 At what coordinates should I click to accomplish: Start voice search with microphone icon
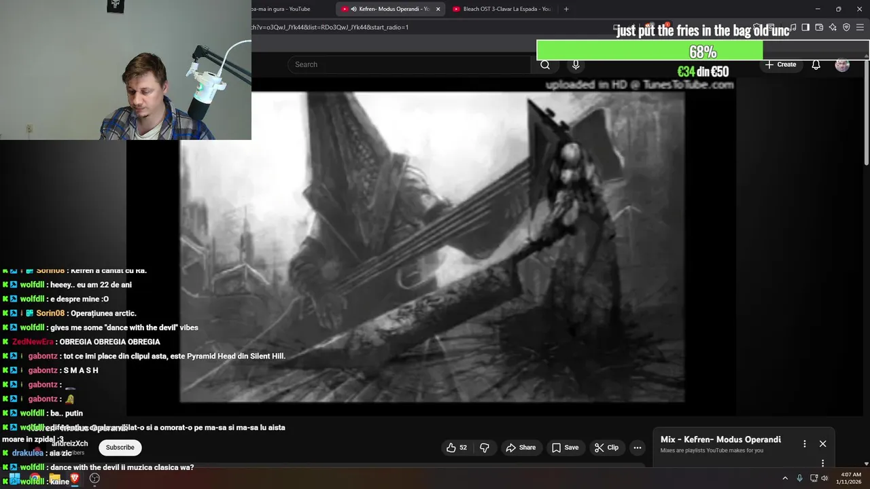tap(576, 65)
